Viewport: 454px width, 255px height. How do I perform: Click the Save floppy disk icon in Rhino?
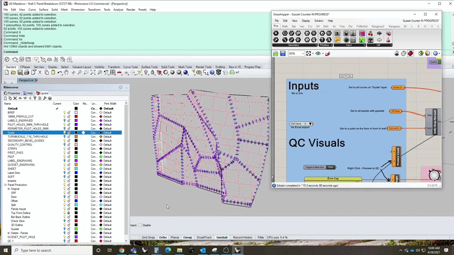click(x=20, y=73)
